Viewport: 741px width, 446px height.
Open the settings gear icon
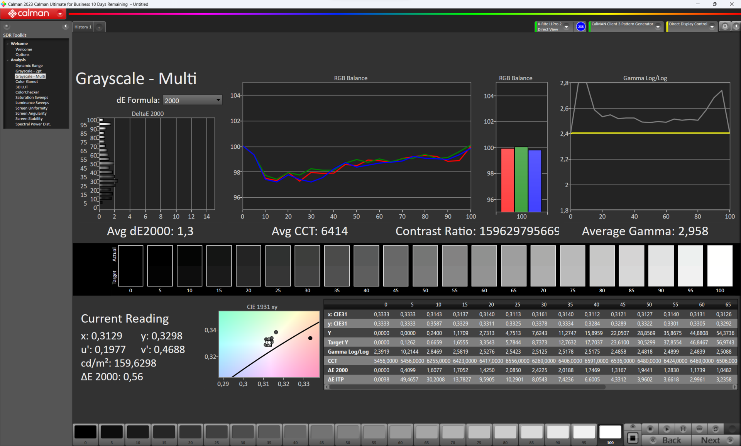[725, 27]
